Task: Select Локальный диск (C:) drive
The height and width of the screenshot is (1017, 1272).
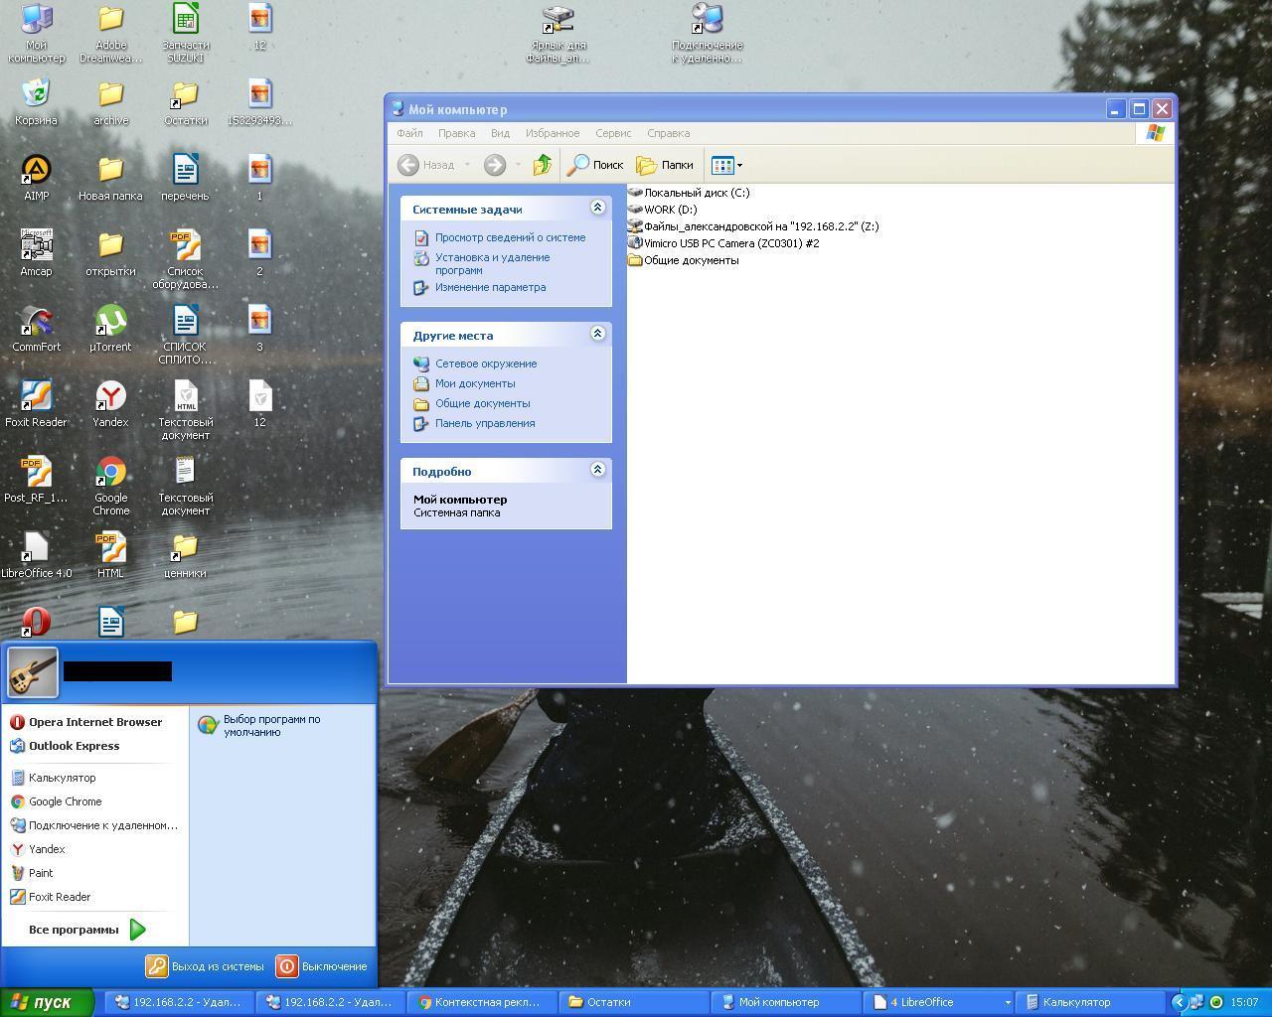Action: point(696,193)
